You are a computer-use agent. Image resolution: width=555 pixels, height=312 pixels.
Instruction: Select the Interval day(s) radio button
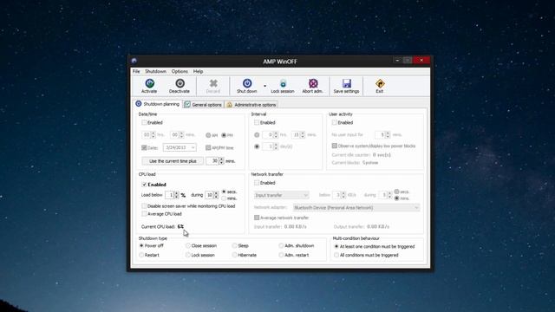point(257,146)
